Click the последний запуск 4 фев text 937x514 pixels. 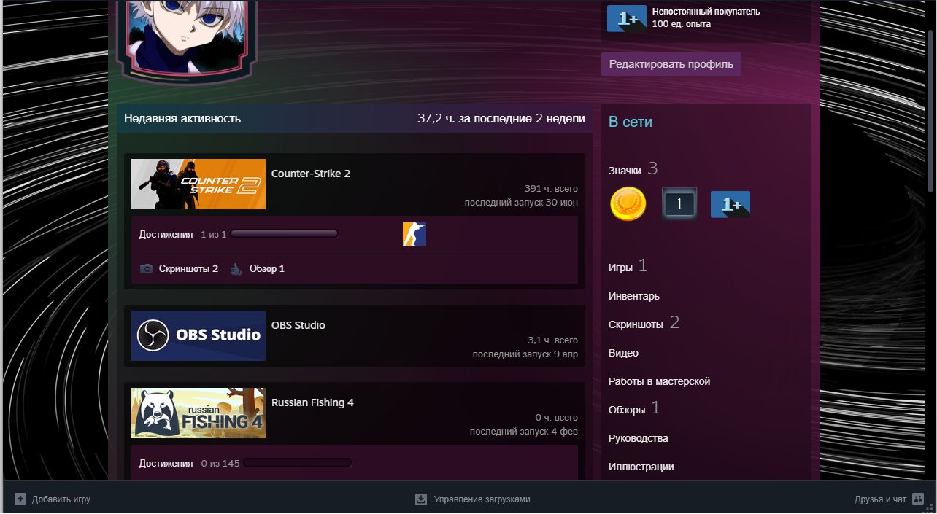point(524,432)
